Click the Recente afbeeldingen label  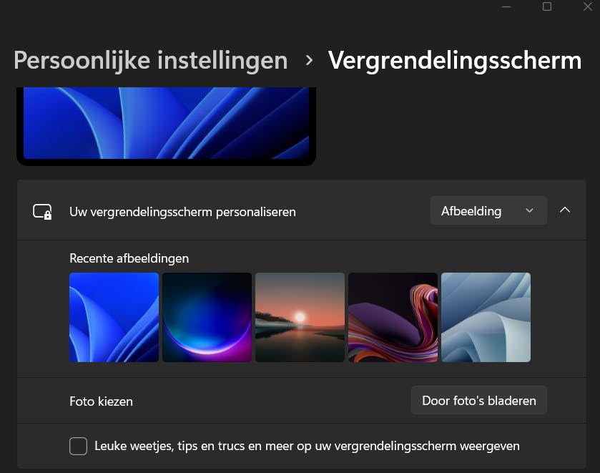(x=129, y=258)
